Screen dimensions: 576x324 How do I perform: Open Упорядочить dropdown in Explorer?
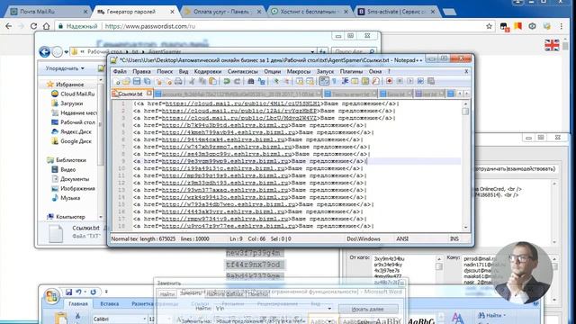pos(65,68)
